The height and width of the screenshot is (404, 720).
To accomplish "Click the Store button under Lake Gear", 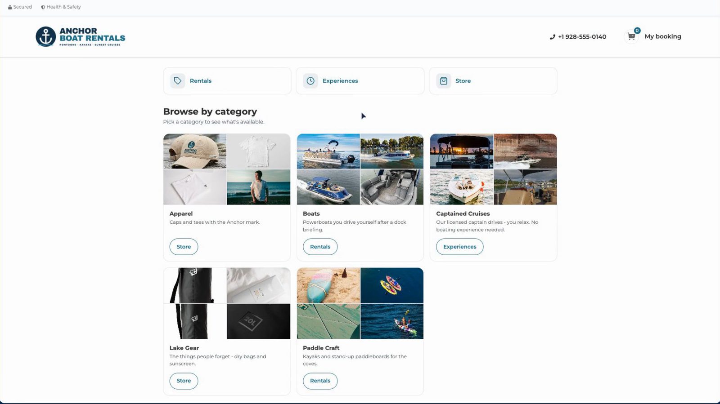I will pos(184,381).
